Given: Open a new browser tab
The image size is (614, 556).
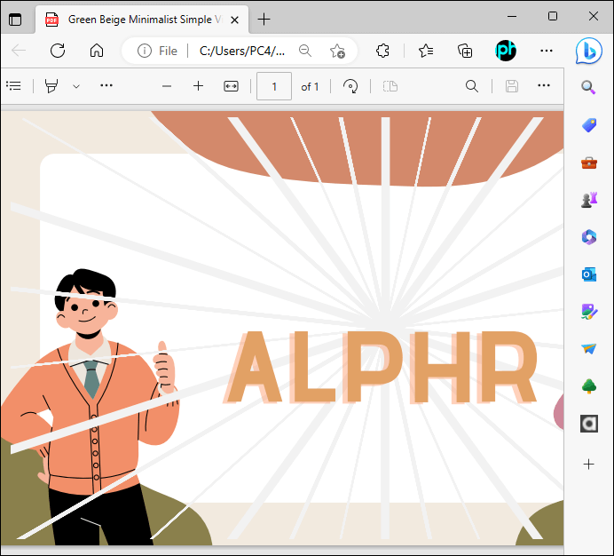Looking at the screenshot, I should pos(264,20).
